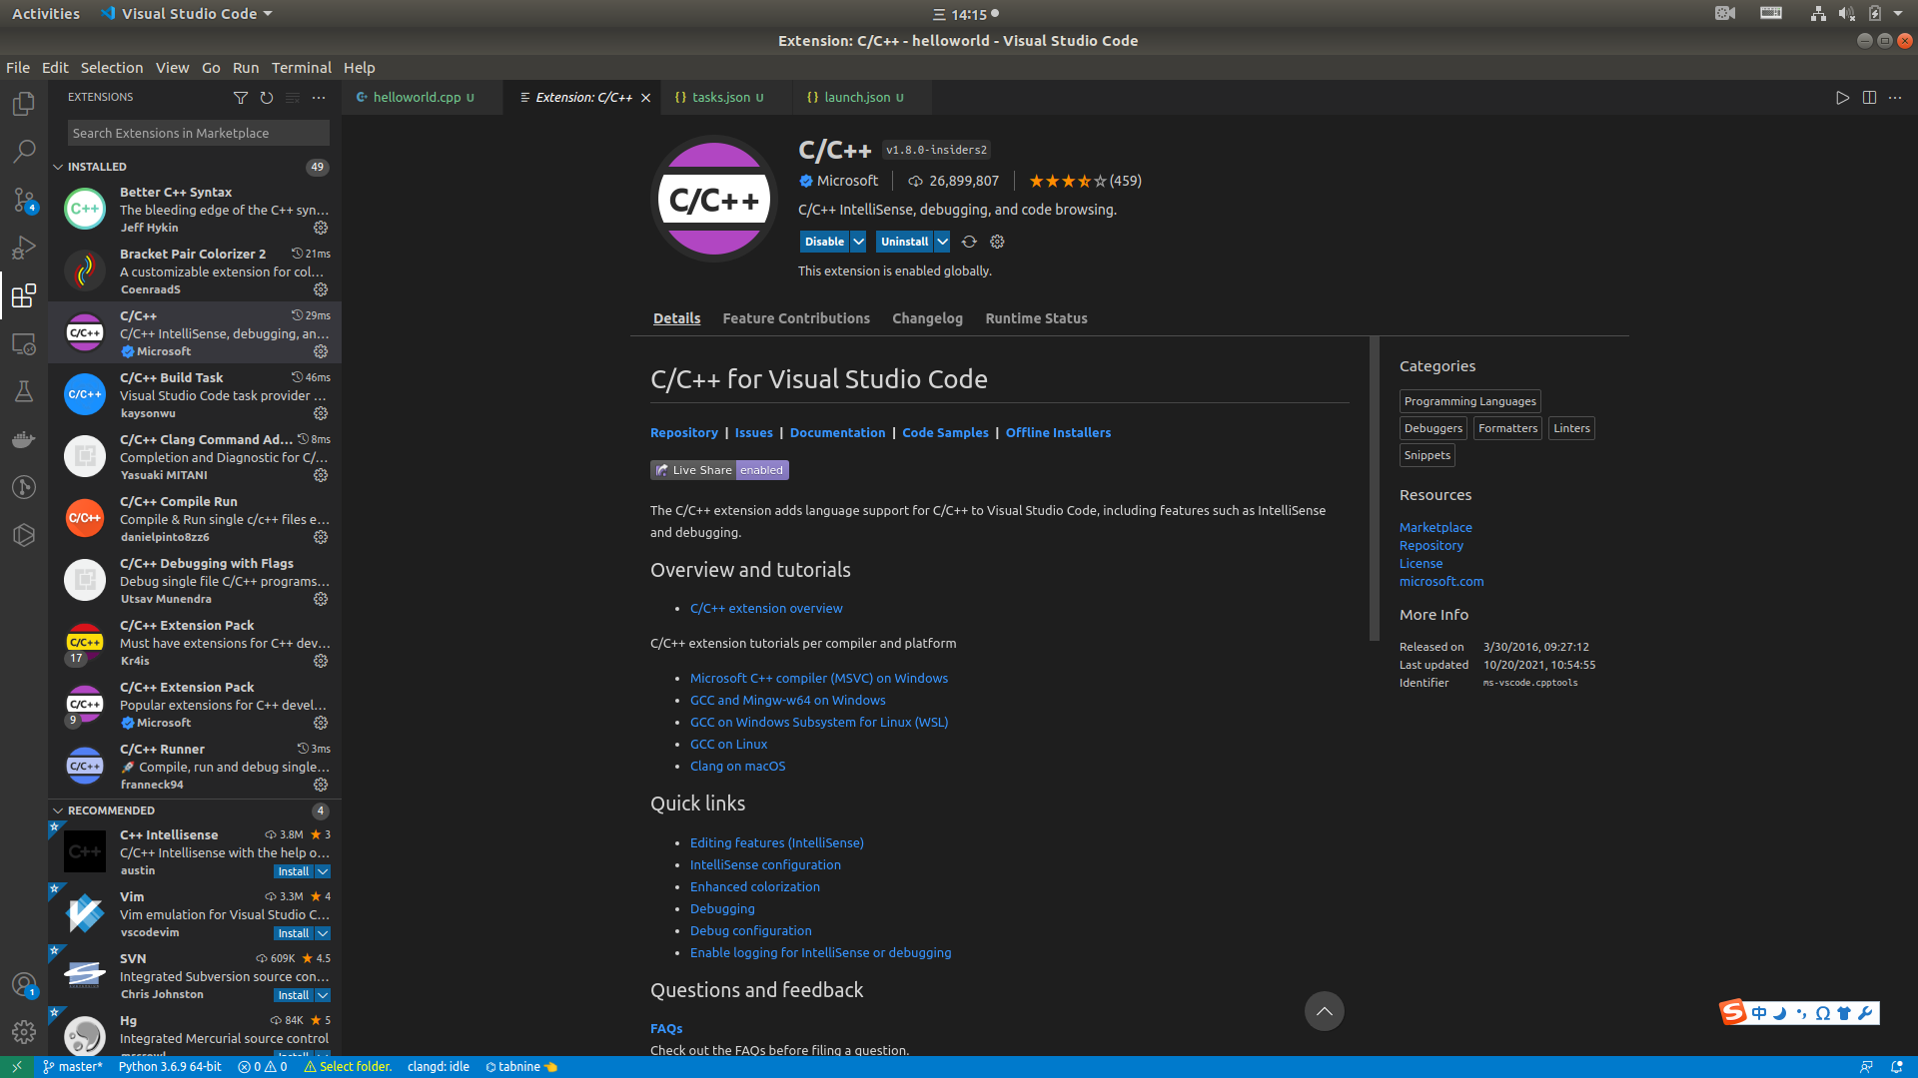Image resolution: width=1918 pixels, height=1078 pixels.
Task: Switch to the Feature Contributions tab
Action: point(796,318)
